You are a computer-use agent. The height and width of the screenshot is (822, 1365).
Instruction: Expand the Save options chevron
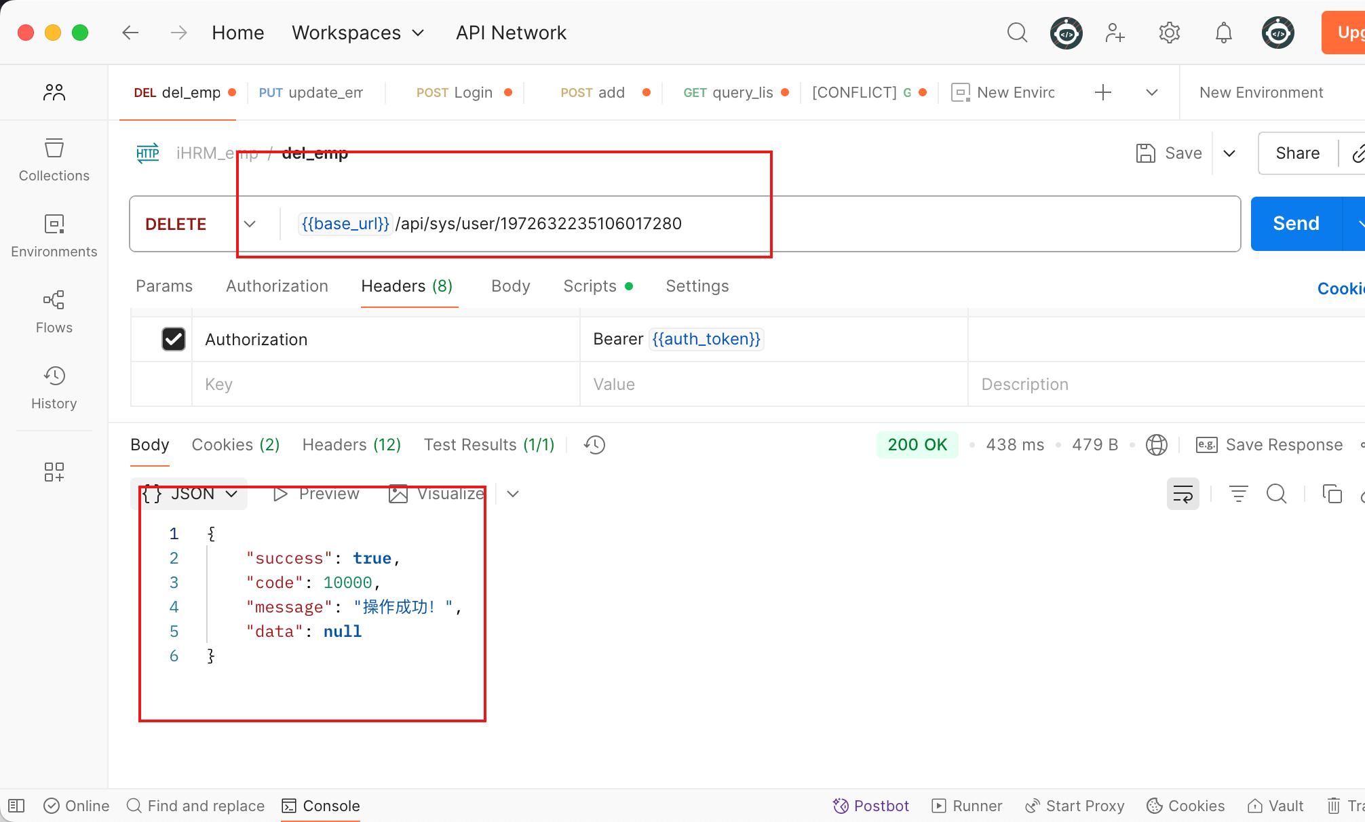click(x=1229, y=153)
